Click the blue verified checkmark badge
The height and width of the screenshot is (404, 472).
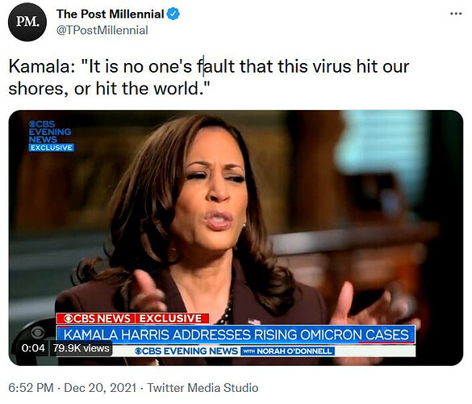click(x=173, y=14)
